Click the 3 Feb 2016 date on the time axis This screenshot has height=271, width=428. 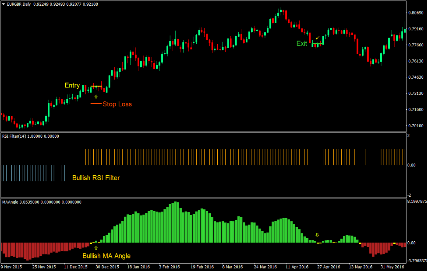[x=169, y=267]
